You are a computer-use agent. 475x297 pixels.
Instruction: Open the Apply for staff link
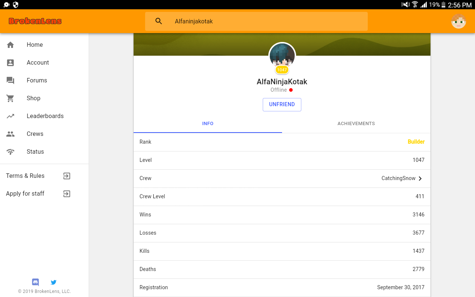pyautogui.click(x=25, y=193)
